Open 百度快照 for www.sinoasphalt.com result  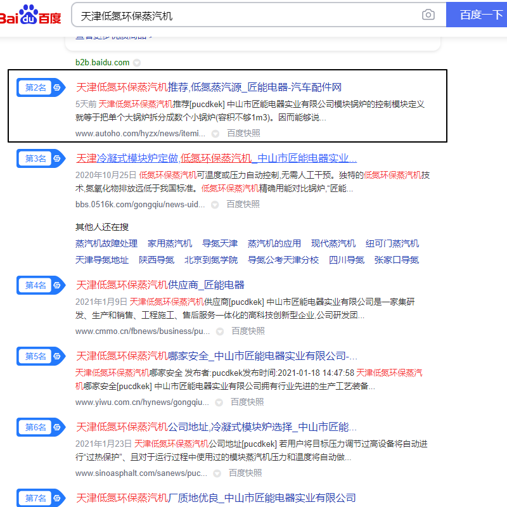(x=245, y=473)
